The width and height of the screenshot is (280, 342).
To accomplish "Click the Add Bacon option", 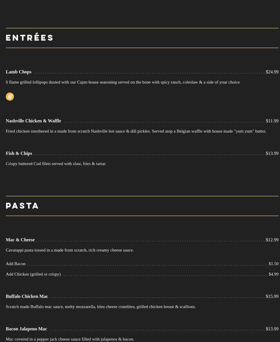I will coord(16,264).
